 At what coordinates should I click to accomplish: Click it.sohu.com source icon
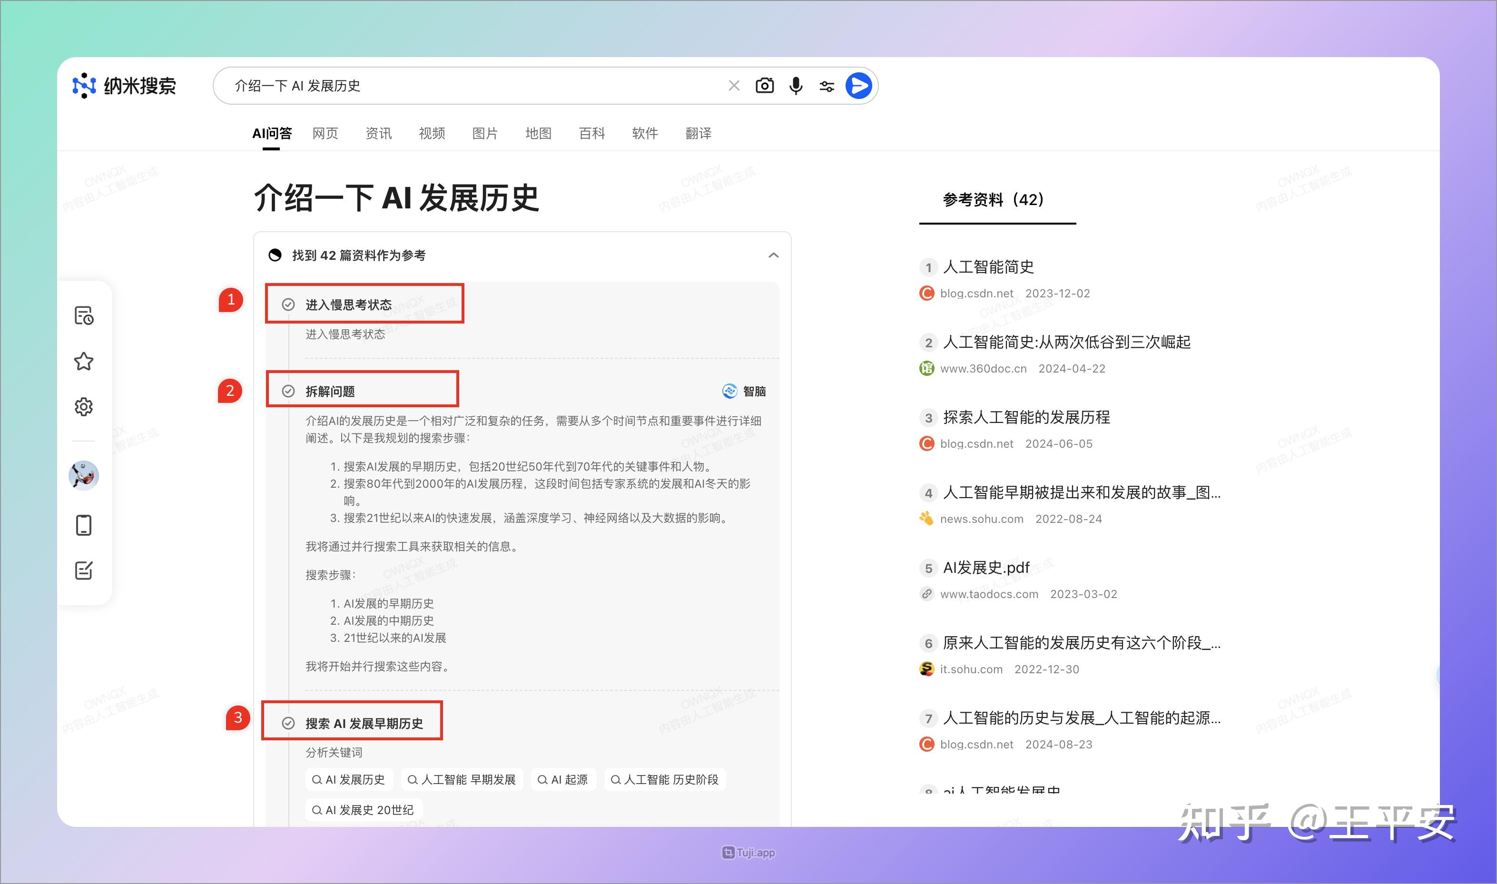[x=926, y=669]
